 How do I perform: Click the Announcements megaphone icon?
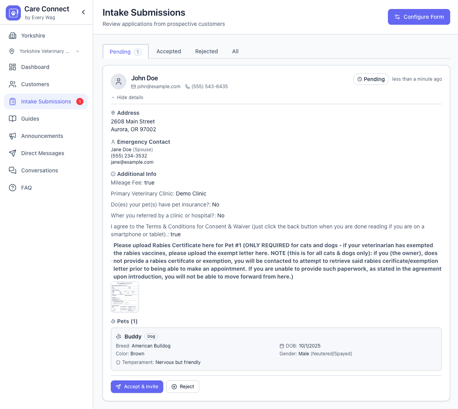pos(12,136)
